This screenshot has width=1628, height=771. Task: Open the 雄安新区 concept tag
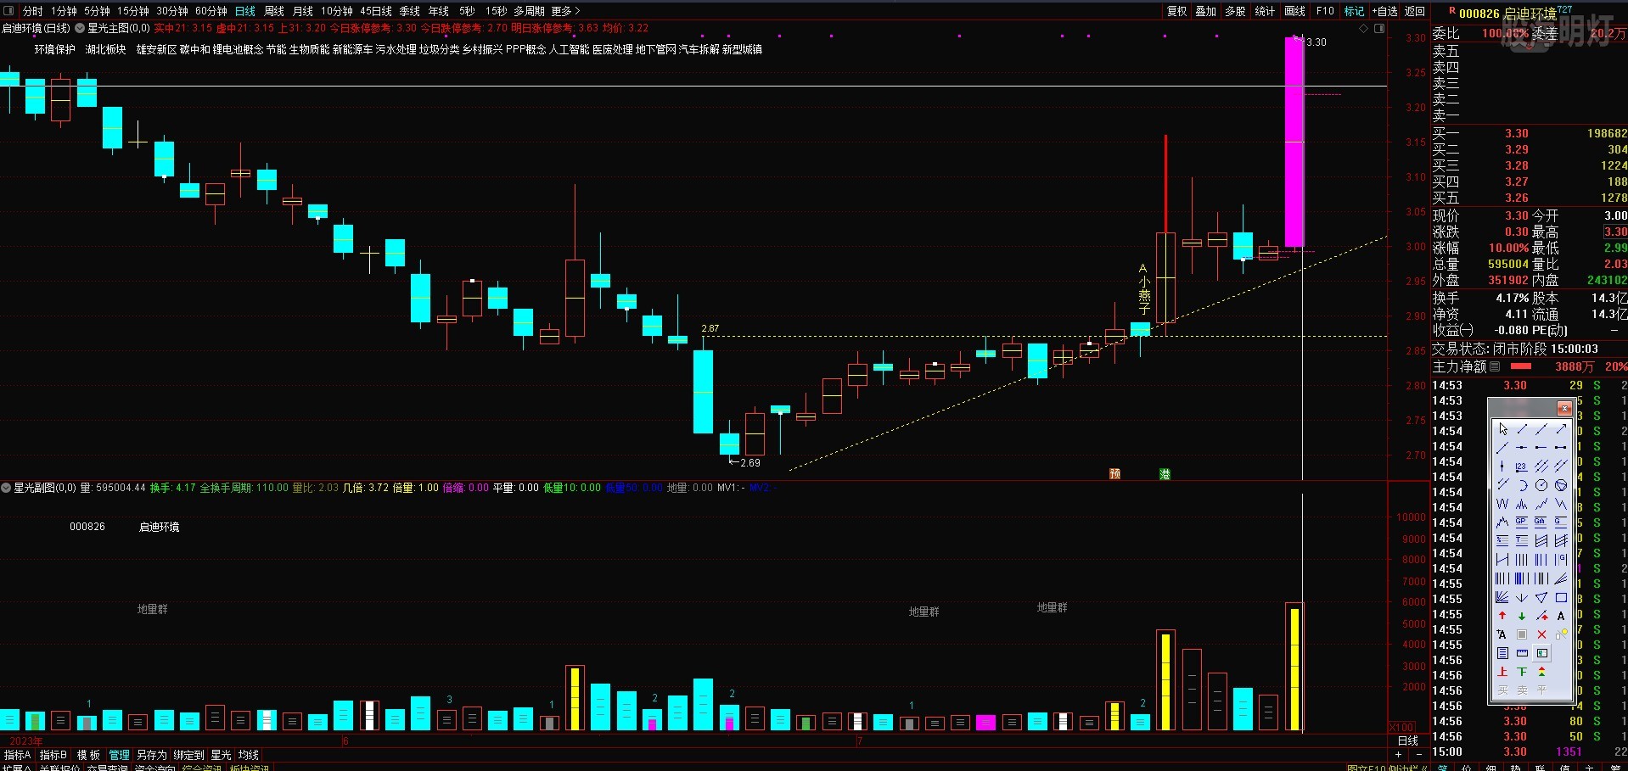coord(156,49)
